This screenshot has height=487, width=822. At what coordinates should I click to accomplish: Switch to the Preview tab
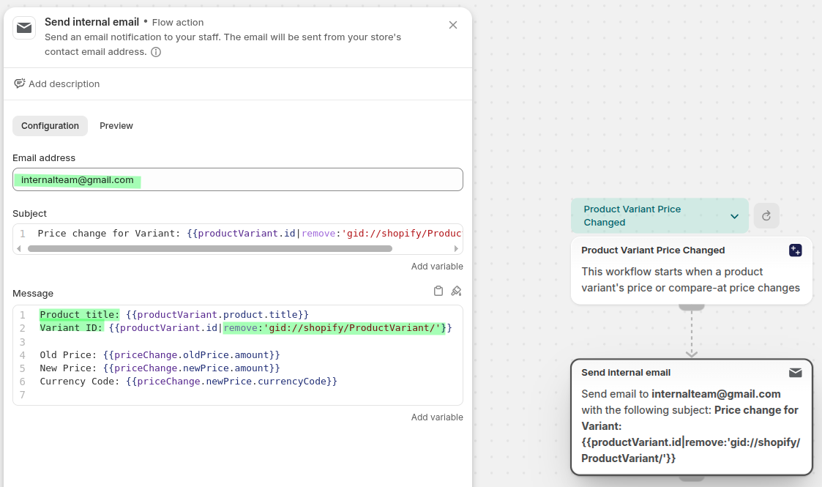point(116,126)
